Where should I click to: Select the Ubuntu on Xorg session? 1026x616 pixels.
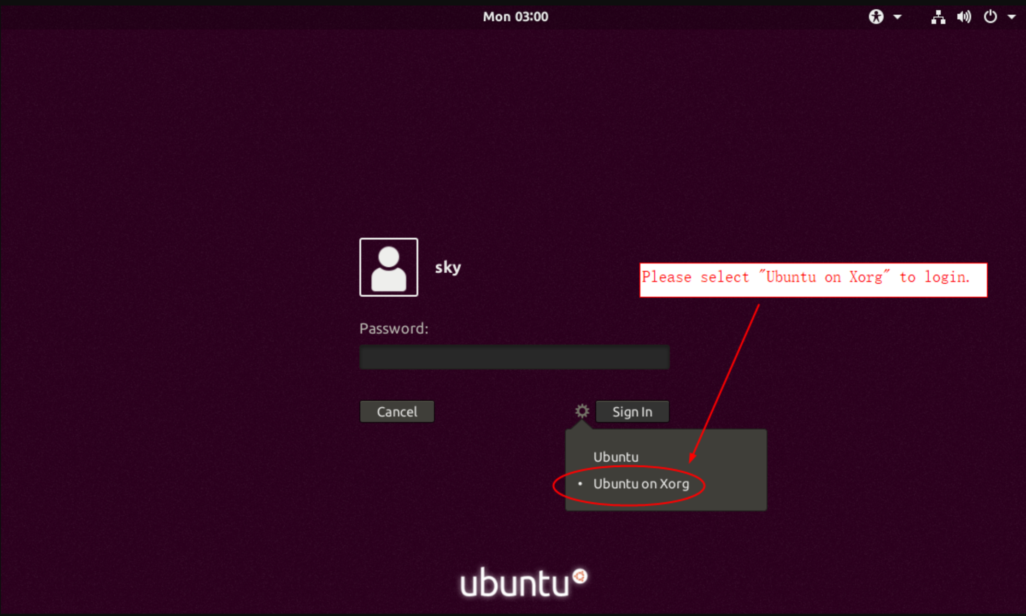pos(642,484)
